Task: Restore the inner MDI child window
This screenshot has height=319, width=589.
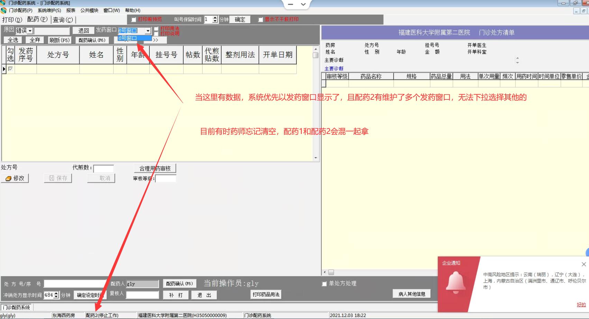Action: point(583,11)
